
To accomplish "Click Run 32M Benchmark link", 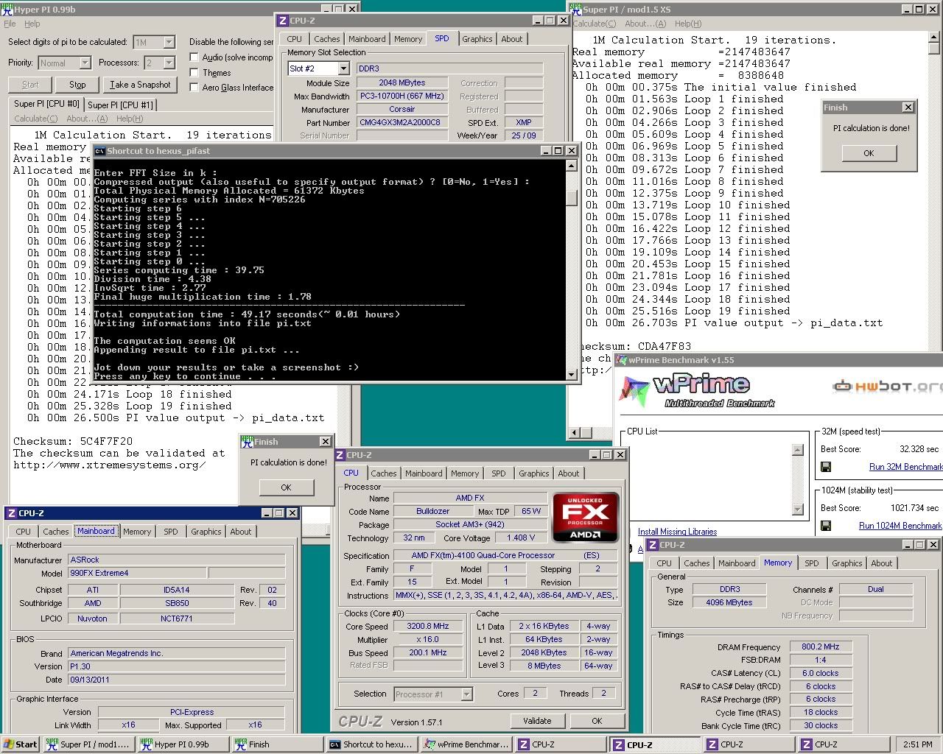I will pyautogui.click(x=905, y=467).
